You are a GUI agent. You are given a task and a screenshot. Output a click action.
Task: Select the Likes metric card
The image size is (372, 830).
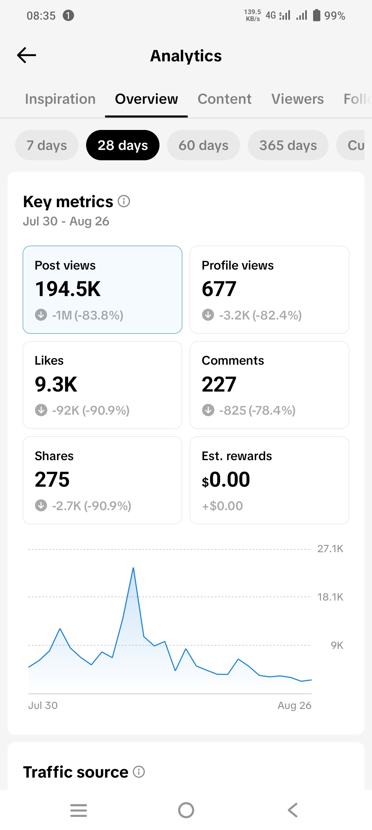[x=102, y=385]
